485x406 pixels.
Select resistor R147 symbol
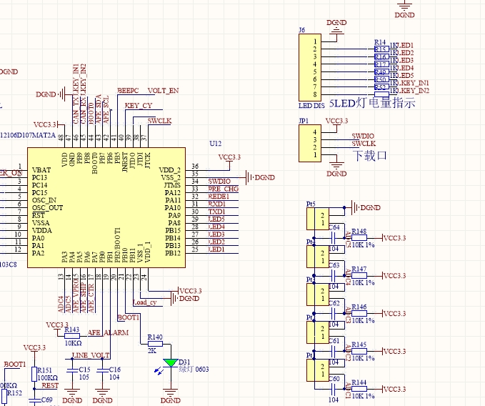click(x=359, y=275)
